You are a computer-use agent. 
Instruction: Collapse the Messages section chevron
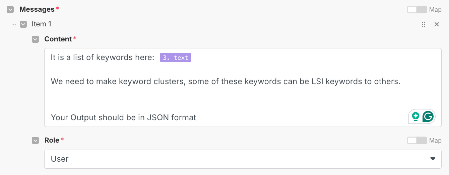click(x=10, y=10)
